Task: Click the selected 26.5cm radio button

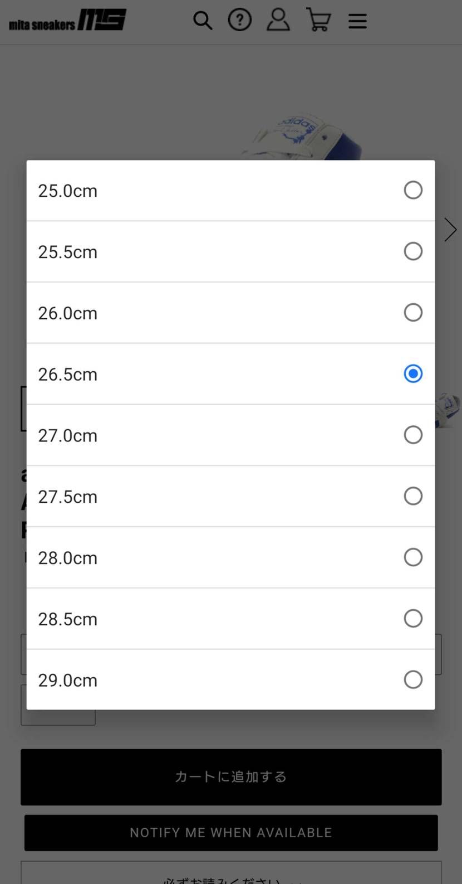Action: pyautogui.click(x=413, y=373)
